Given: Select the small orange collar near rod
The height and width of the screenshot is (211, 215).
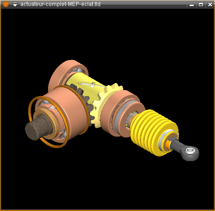Looking at the screenshot, I should pyautogui.click(x=167, y=145).
